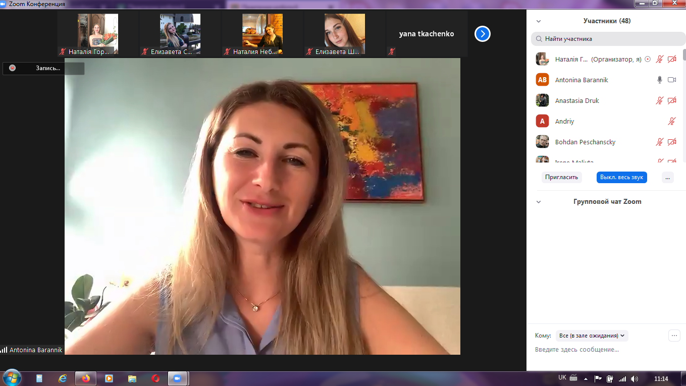This screenshot has width=686, height=386.
Task: Click the UK language indicator
Action: [562, 377]
